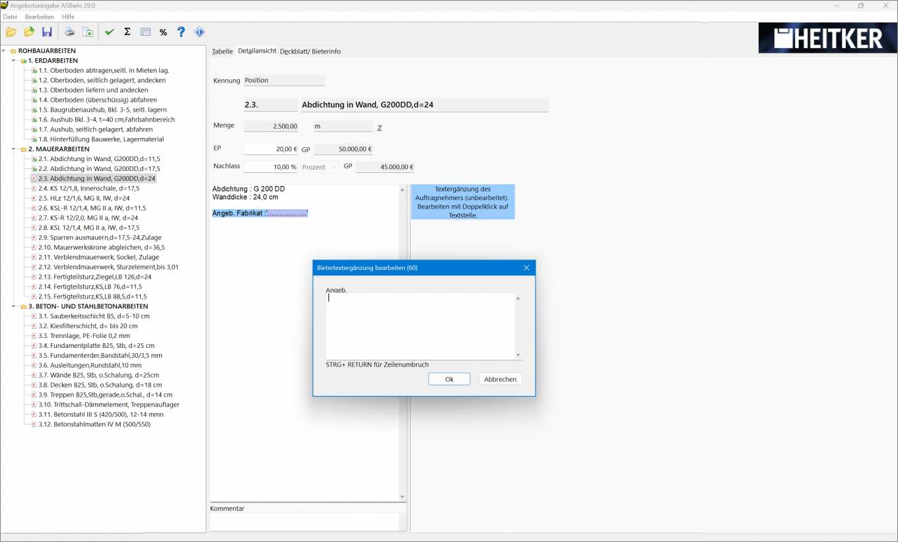The height and width of the screenshot is (542, 898).
Task: Cancel the Bietertextergänzung dialog with Abbrechen
Action: point(500,379)
